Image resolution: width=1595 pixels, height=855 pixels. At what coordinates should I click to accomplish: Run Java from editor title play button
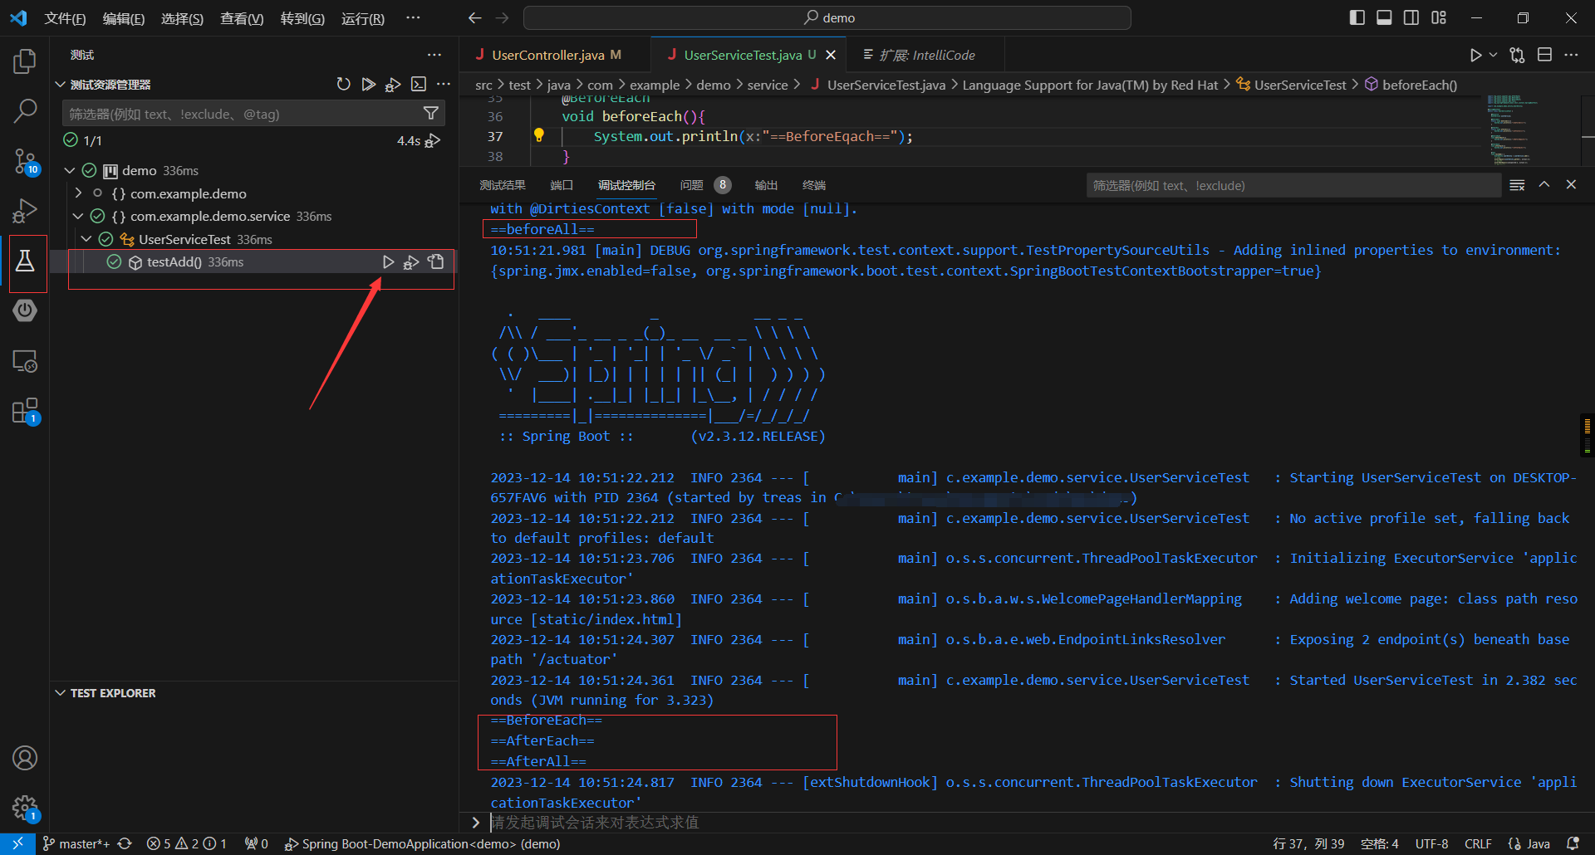pyautogui.click(x=1475, y=55)
